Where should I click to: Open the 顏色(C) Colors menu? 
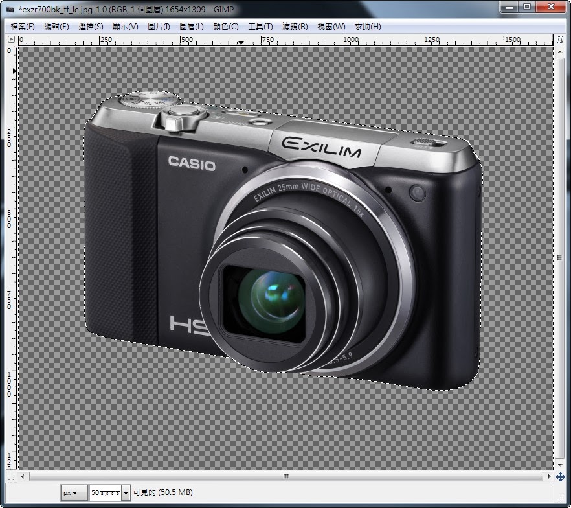pos(225,27)
